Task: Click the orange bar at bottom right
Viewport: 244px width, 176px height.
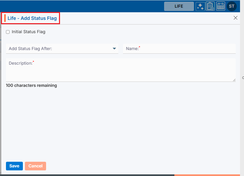Action: point(209,175)
